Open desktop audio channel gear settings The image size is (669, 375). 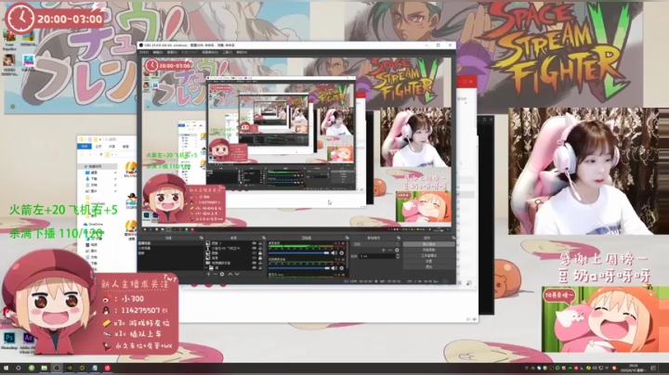point(341,252)
